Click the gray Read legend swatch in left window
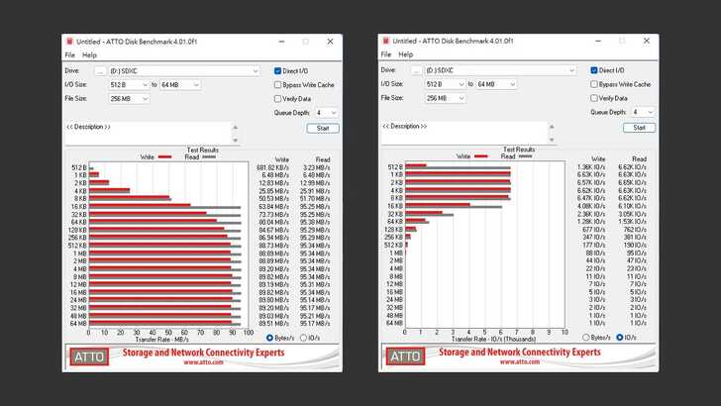The image size is (721, 406). click(x=209, y=157)
